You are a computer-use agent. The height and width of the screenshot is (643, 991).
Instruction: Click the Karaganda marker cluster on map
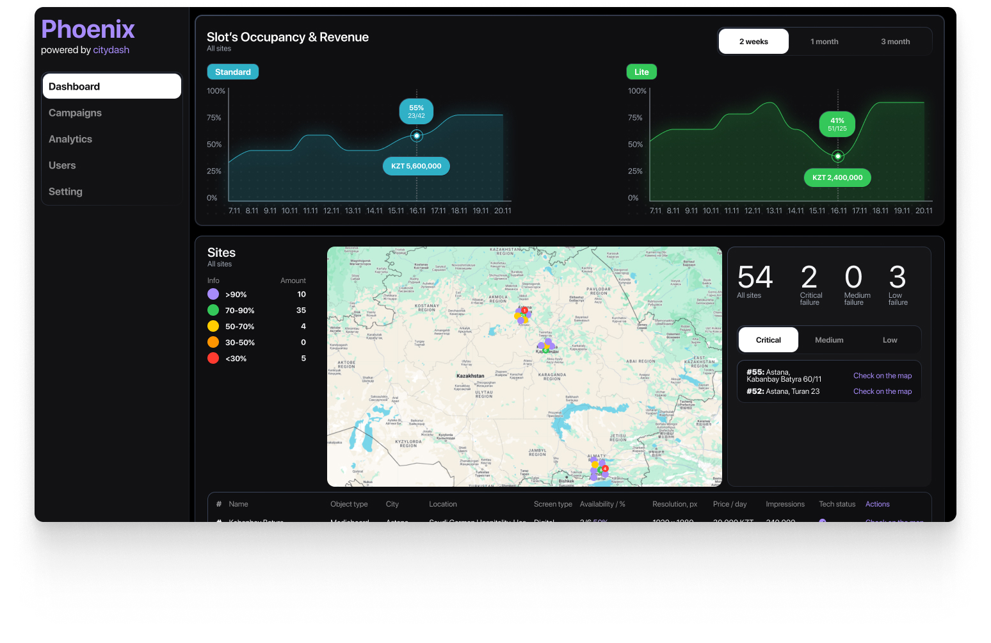click(546, 346)
